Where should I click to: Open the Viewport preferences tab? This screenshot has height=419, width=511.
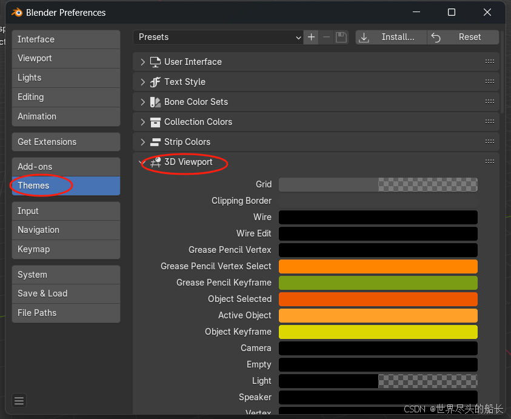(x=66, y=58)
